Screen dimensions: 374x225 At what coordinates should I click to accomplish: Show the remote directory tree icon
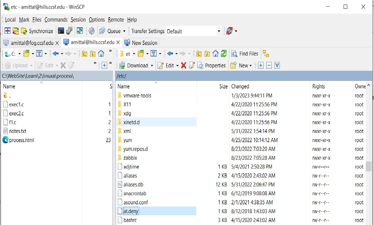266,54
